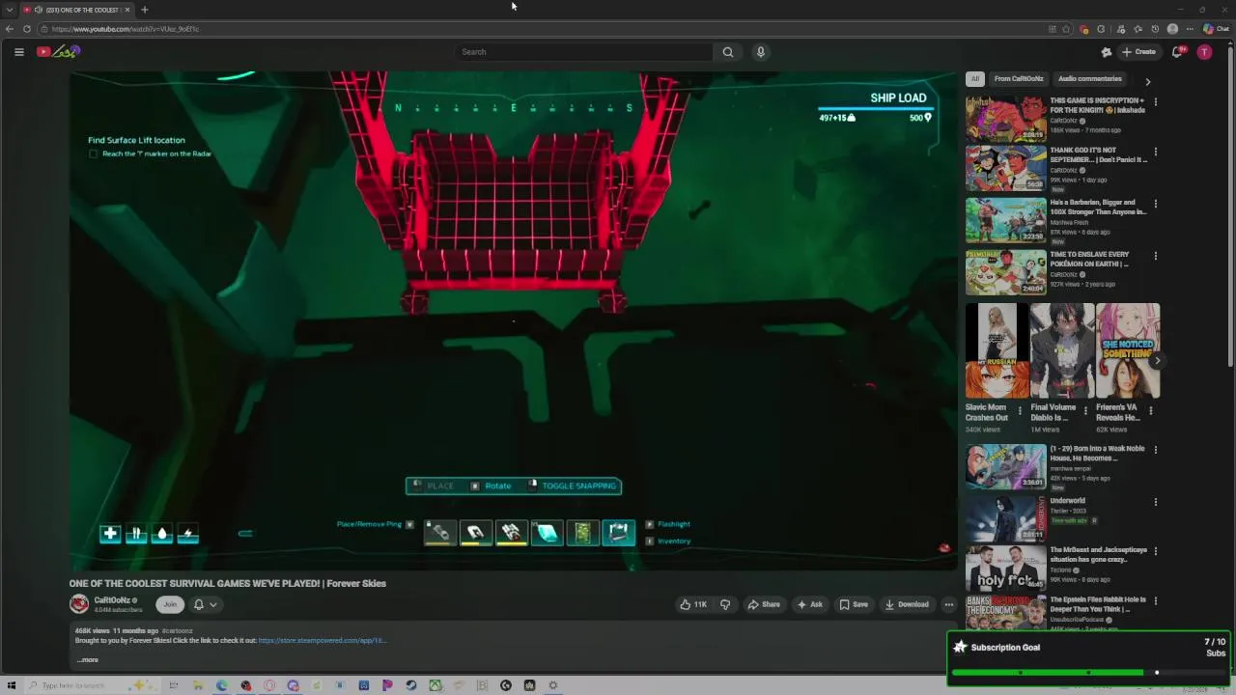Viewport: 1236px width, 695px height.
Task: Open options menu for Underworld video
Action: pyautogui.click(x=1155, y=502)
